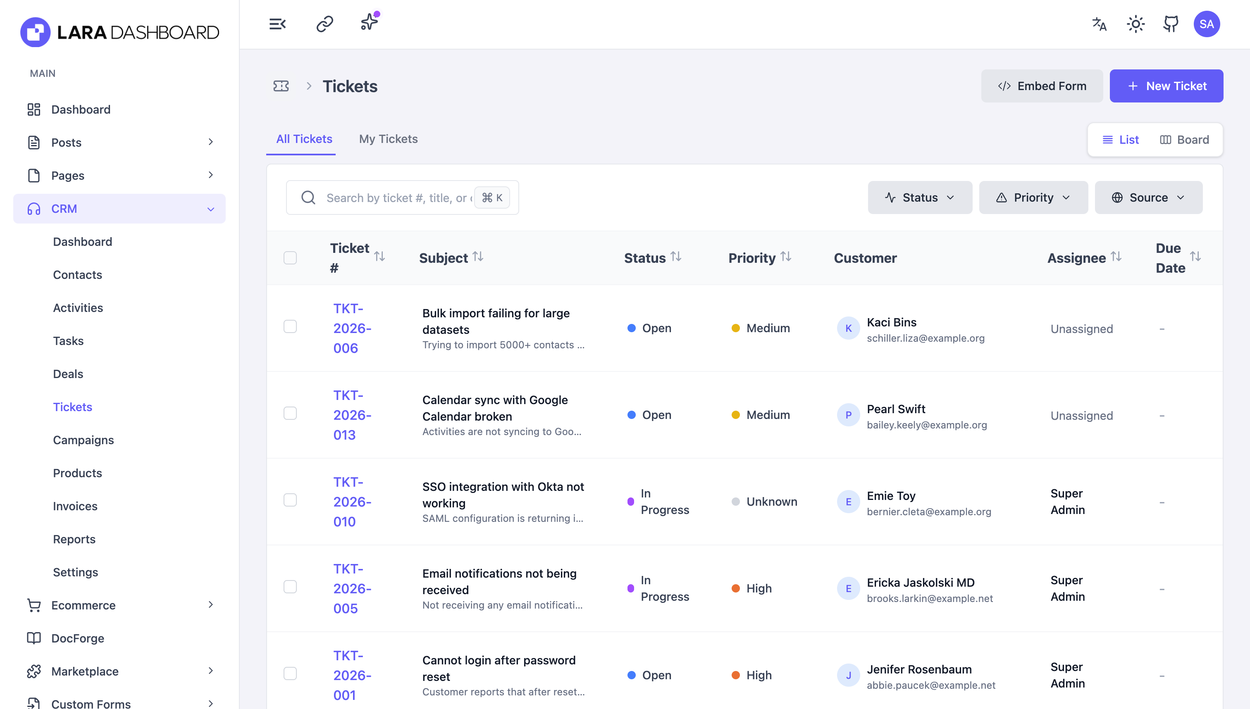Switch to the My Tickets tab
The image size is (1250, 709).
pyautogui.click(x=388, y=139)
